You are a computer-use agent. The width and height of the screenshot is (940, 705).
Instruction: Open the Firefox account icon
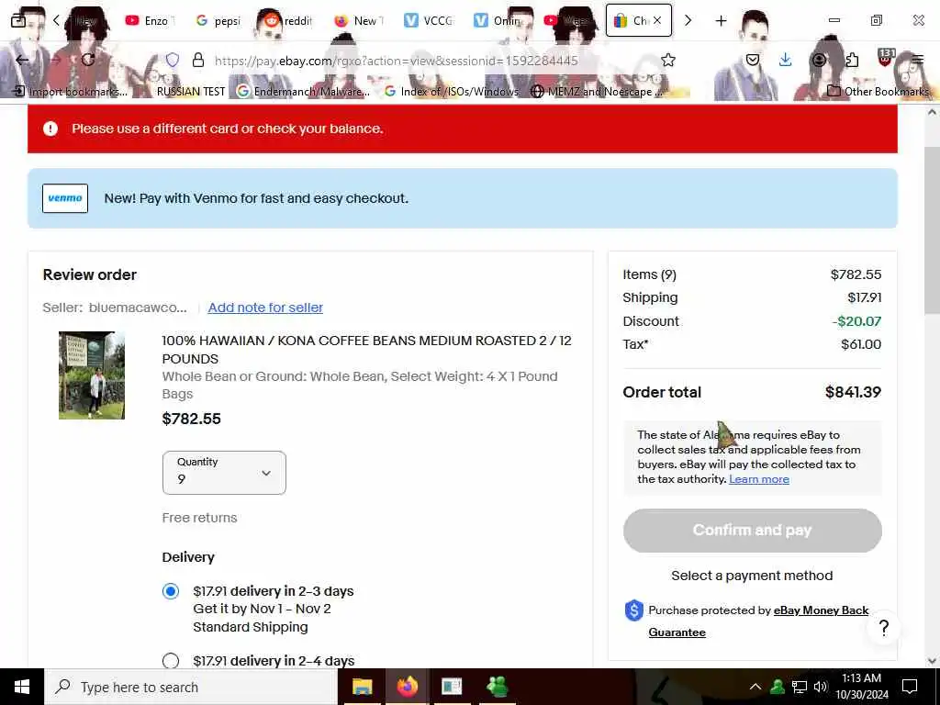(819, 60)
